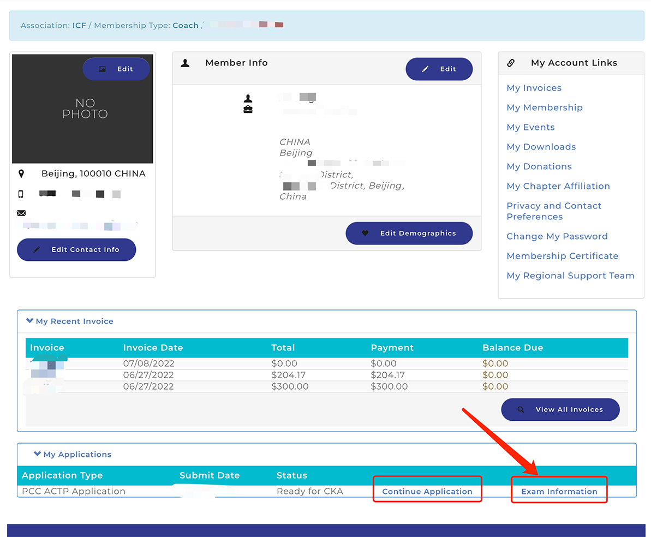The height and width of the screenshot is (537, 651).
Task: Collapse the My Applications section
Action: point(38,454)
